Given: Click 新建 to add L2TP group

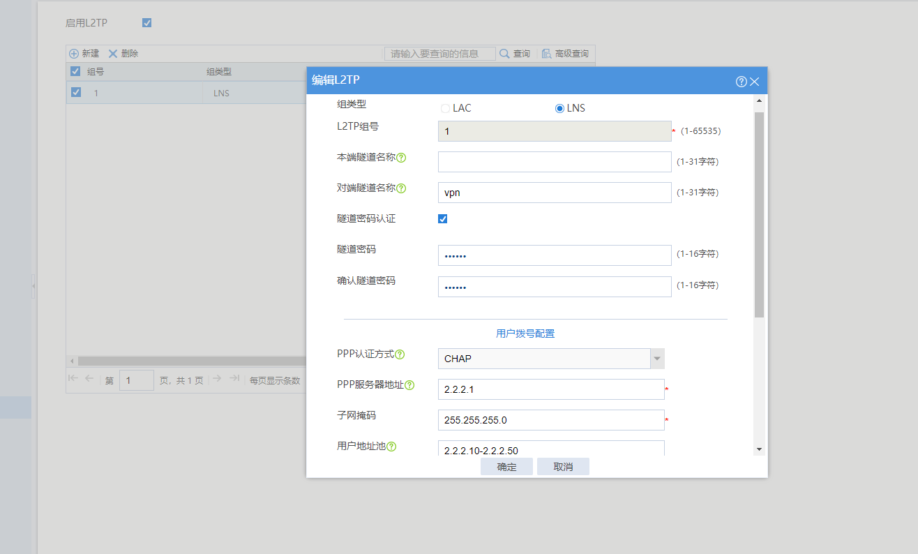Looking at the screenshot, I should tap(84, 54).
